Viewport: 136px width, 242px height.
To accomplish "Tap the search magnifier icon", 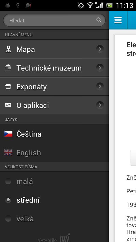I will pyautogui.click(x=99, y=20).
